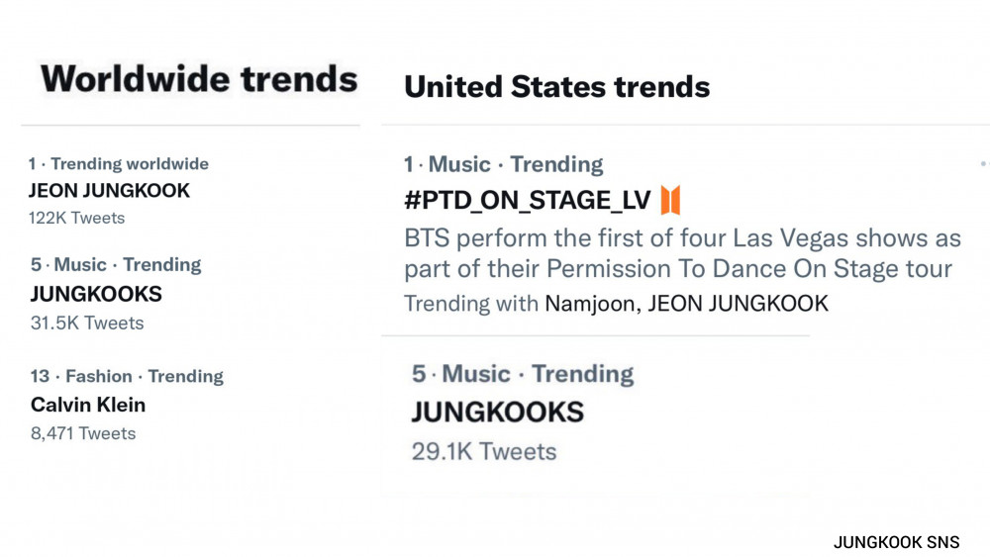This screenshot has height=557, width=990.
Task: Click the 13 · Fashion · Trending label
Action: (127, 377)
